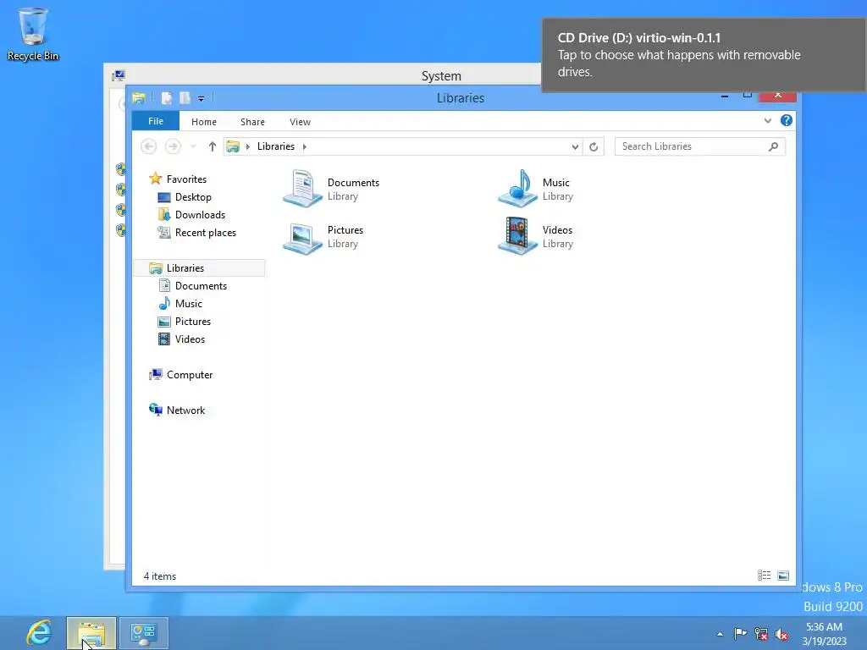
Task: Click the search magnifier icon
Action: point(774,146)
